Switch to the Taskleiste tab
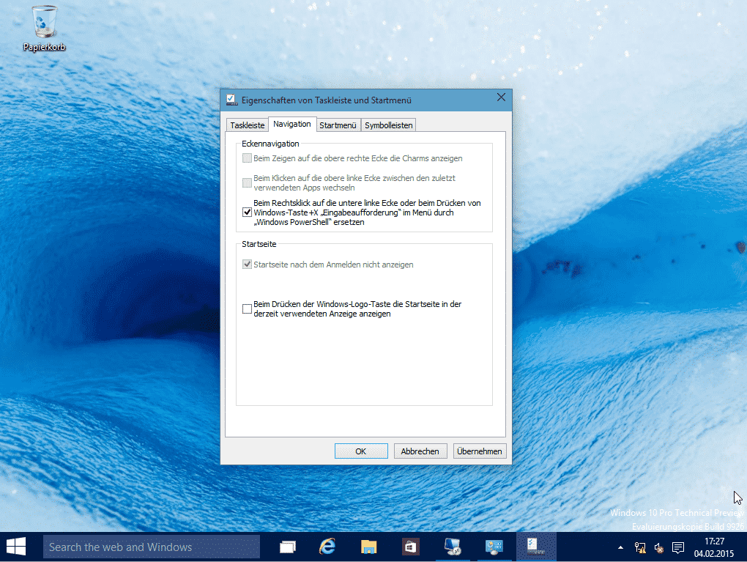The width and height of the screenshot is (747, 562). tap(248, 125)
